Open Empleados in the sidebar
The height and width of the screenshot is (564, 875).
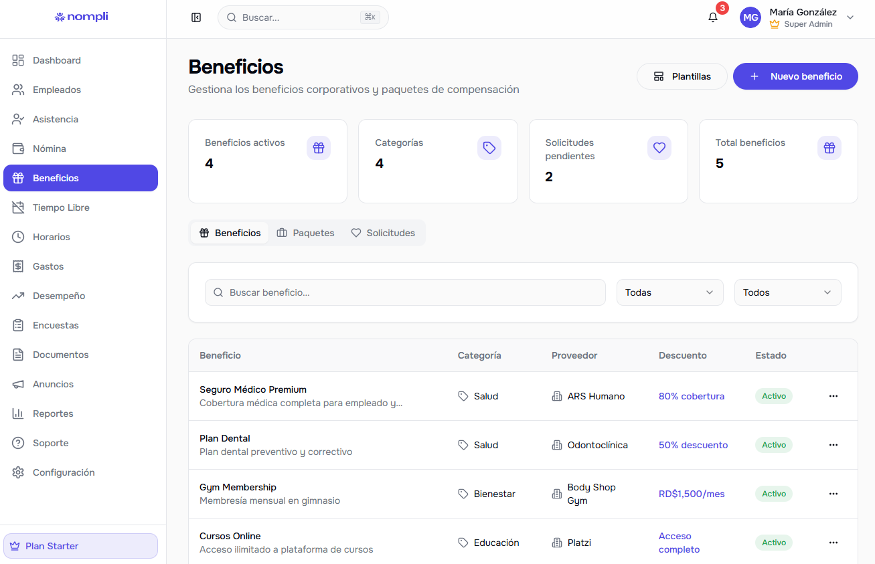(57, 90)
